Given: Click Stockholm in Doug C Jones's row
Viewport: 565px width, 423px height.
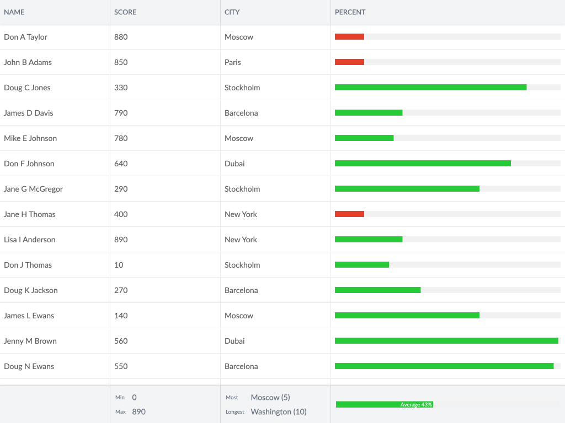Looking at the screenshot, I should pyautogui.click(x=242, y=88).
